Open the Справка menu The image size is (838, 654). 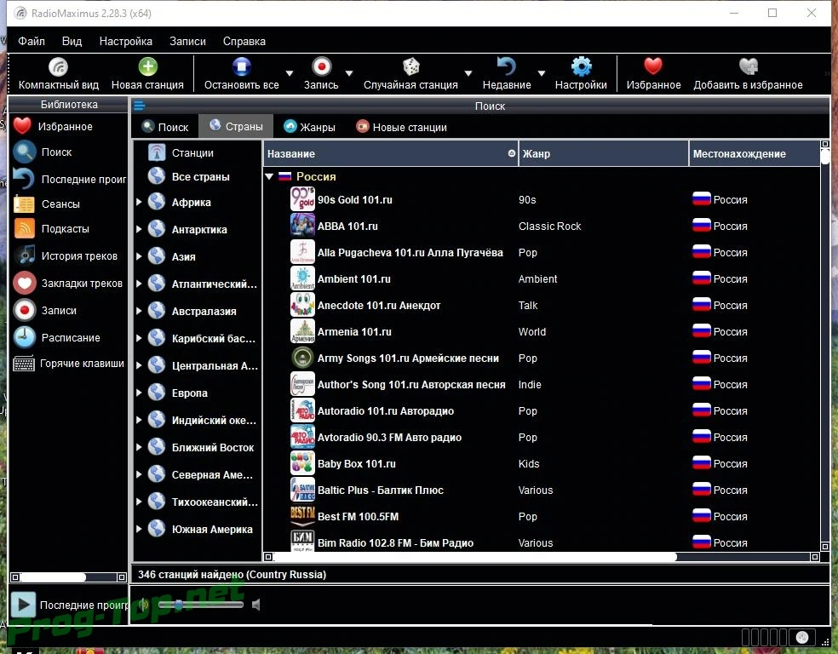click(x=244, y=41)
